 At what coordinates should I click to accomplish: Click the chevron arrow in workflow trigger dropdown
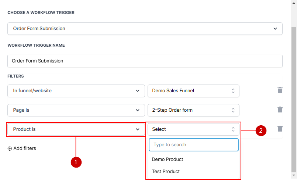pyautogui.click(x=275, y=29)
